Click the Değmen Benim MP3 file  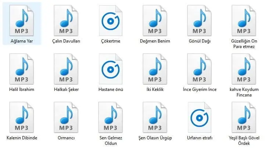pos(155,20)
